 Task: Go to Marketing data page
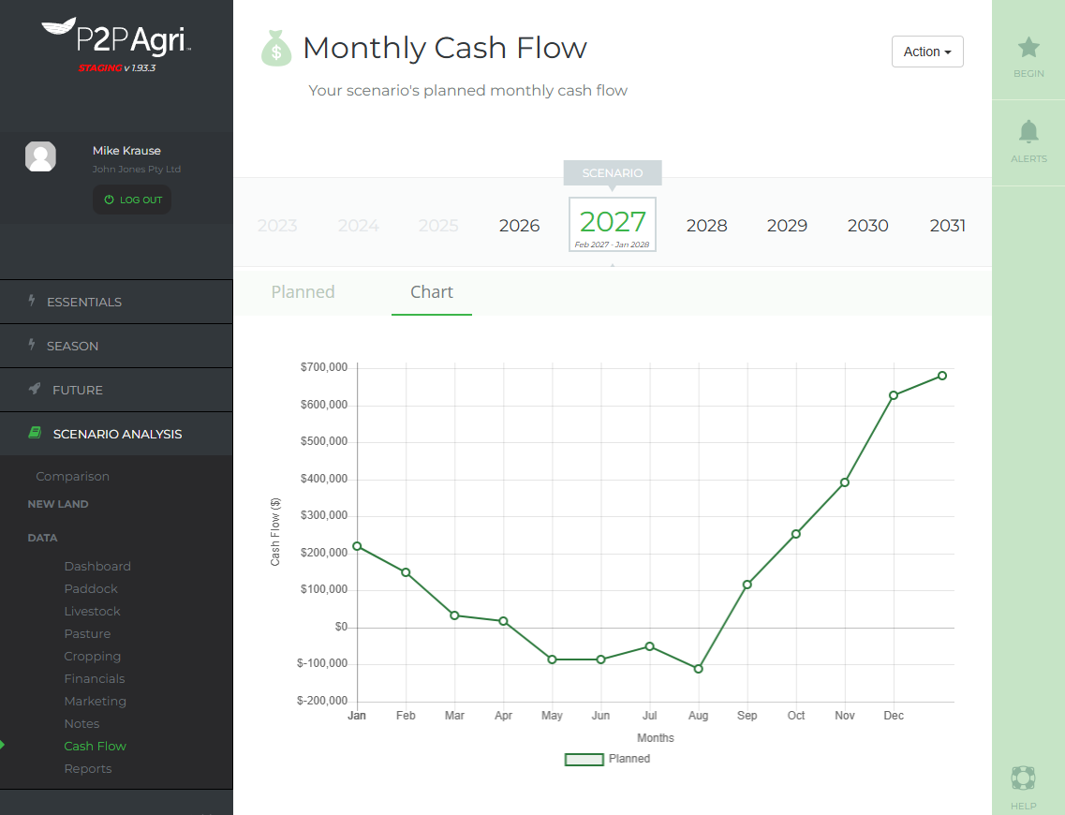96,700
